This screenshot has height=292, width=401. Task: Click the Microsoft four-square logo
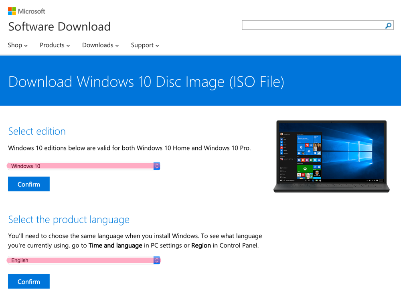(x=12, y=11)
